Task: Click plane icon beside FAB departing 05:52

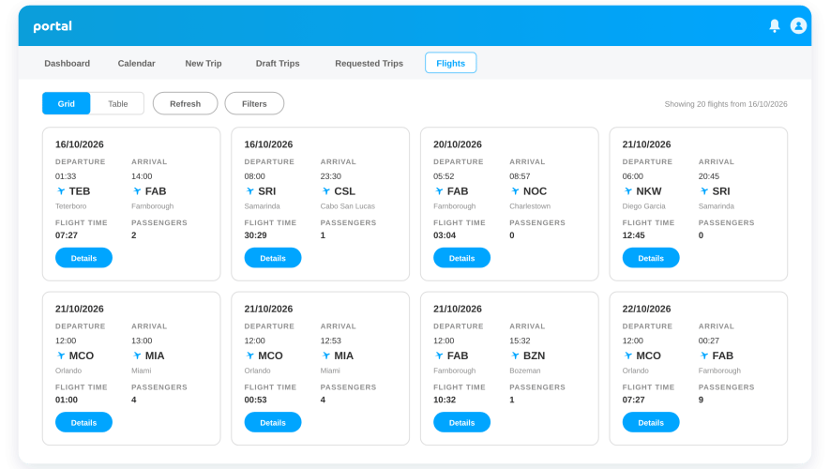Action: (x=439, y=191)
